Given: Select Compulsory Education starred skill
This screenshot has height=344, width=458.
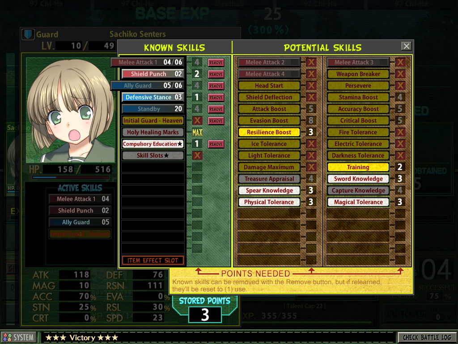Looking at the screenshot, I should click(153, 144).
